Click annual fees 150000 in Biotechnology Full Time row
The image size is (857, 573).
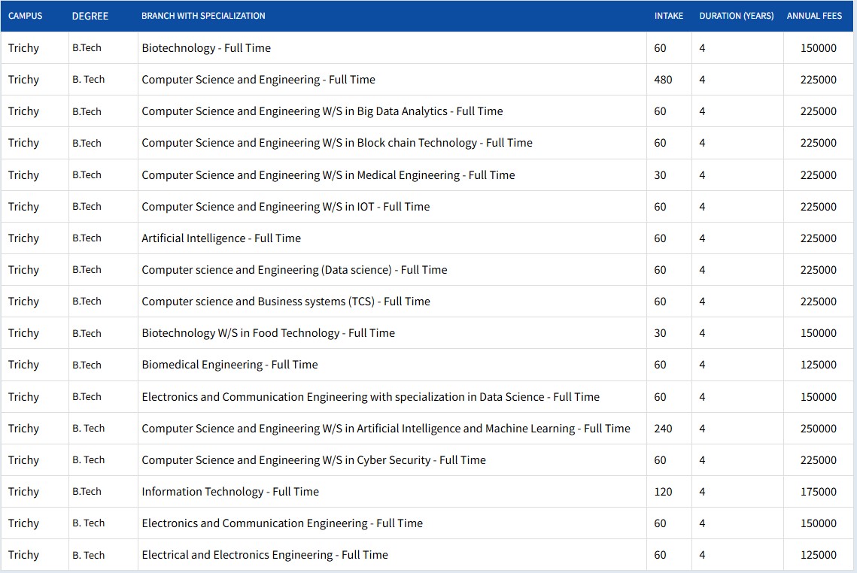coord(818,48)
